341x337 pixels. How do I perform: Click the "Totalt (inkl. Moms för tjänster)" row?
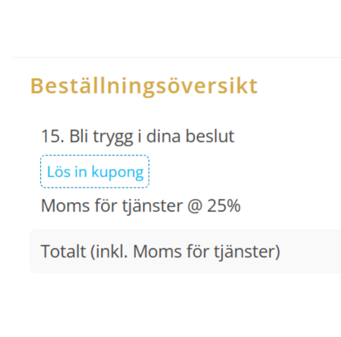[x=160, y=251]
